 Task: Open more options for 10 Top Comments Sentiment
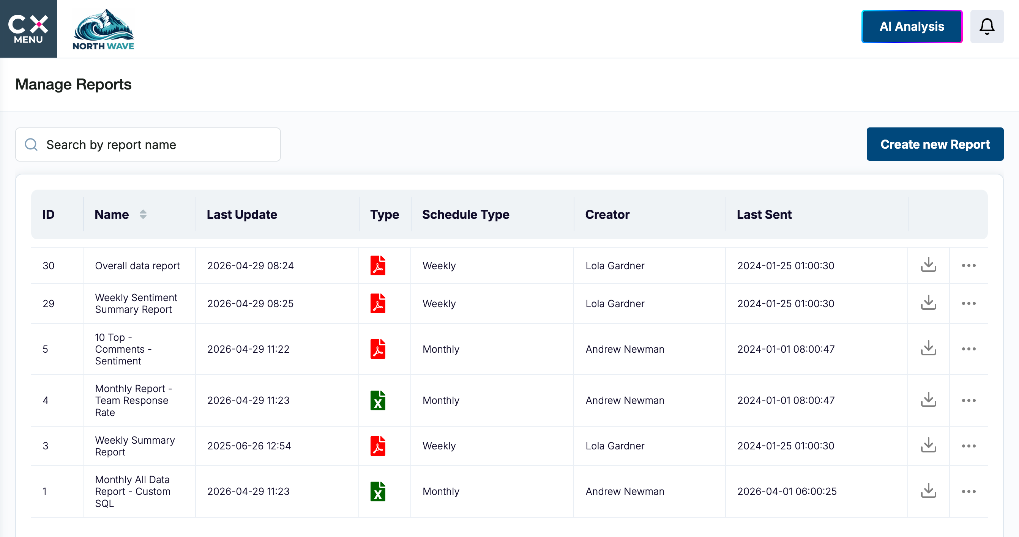tap(969, 349)
